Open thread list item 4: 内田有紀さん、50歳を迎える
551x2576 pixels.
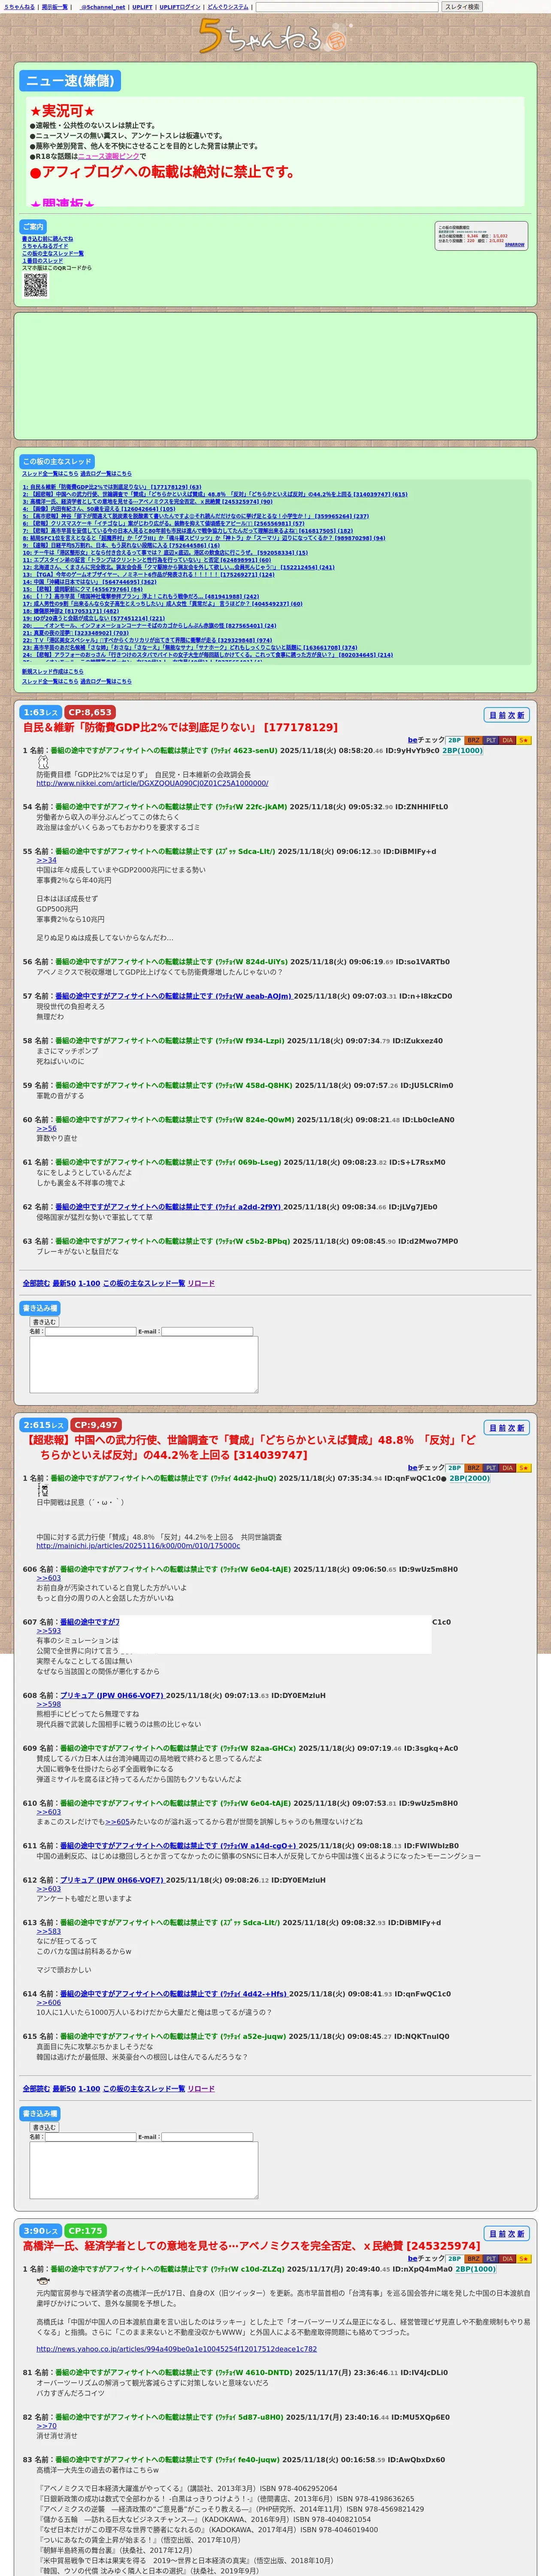click(x=99, y=510)
